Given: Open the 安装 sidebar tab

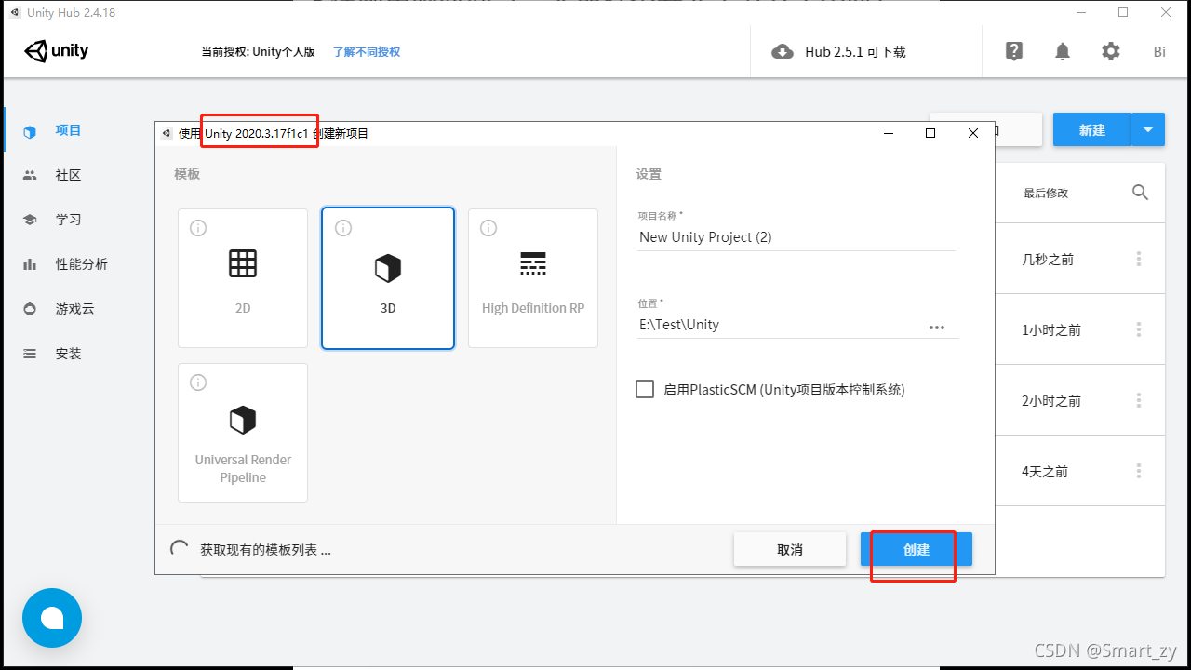Looking at the screenshot, I should 68,354.
